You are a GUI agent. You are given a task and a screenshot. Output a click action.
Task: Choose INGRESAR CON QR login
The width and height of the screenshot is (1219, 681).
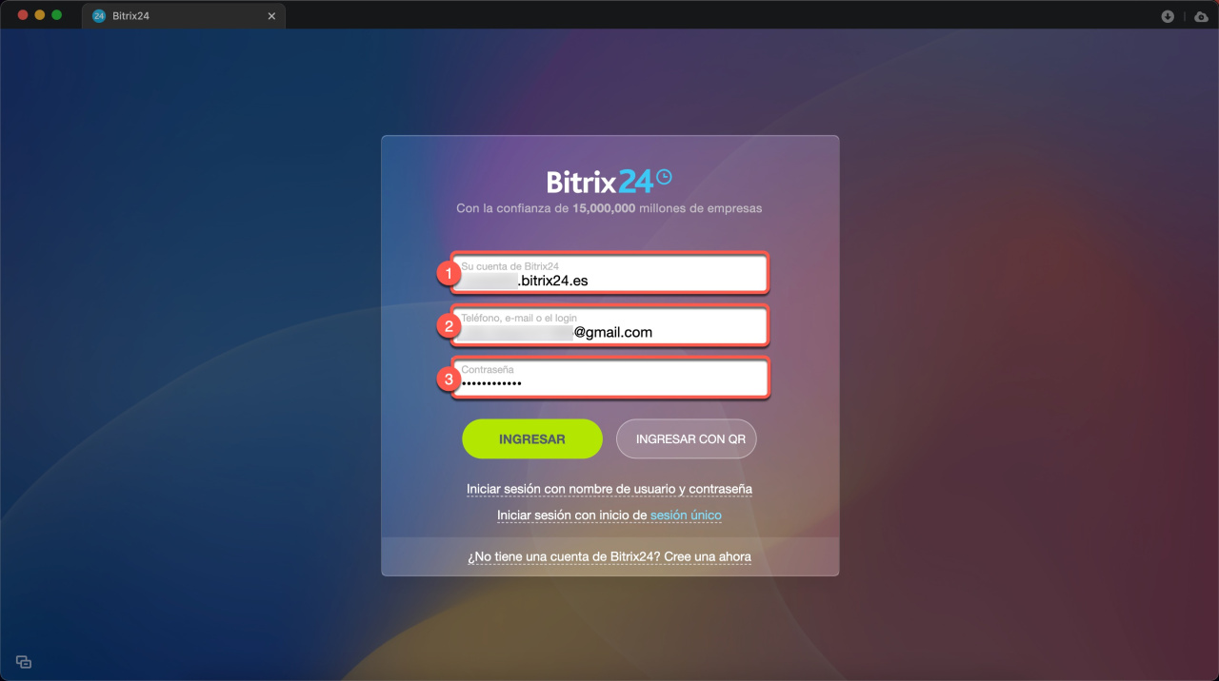click(x=687, y=439)
